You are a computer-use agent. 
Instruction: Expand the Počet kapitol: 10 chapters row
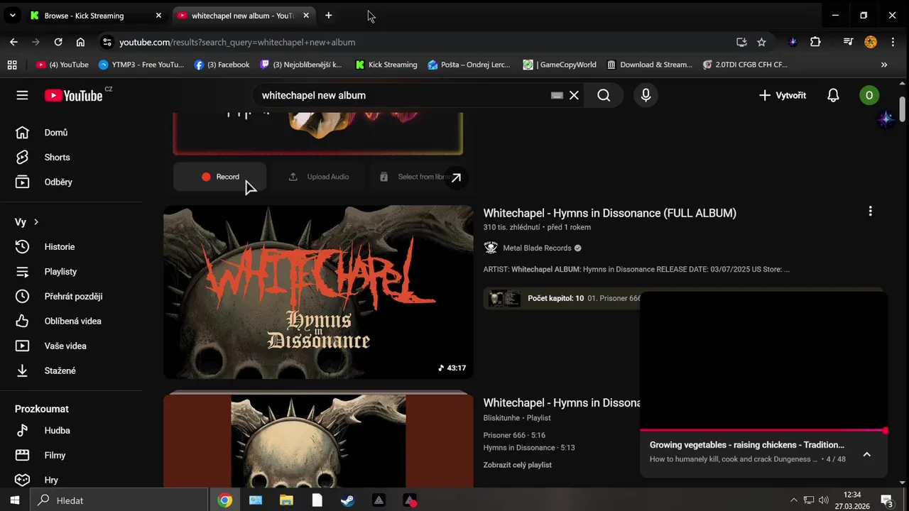tap(562, 299)
